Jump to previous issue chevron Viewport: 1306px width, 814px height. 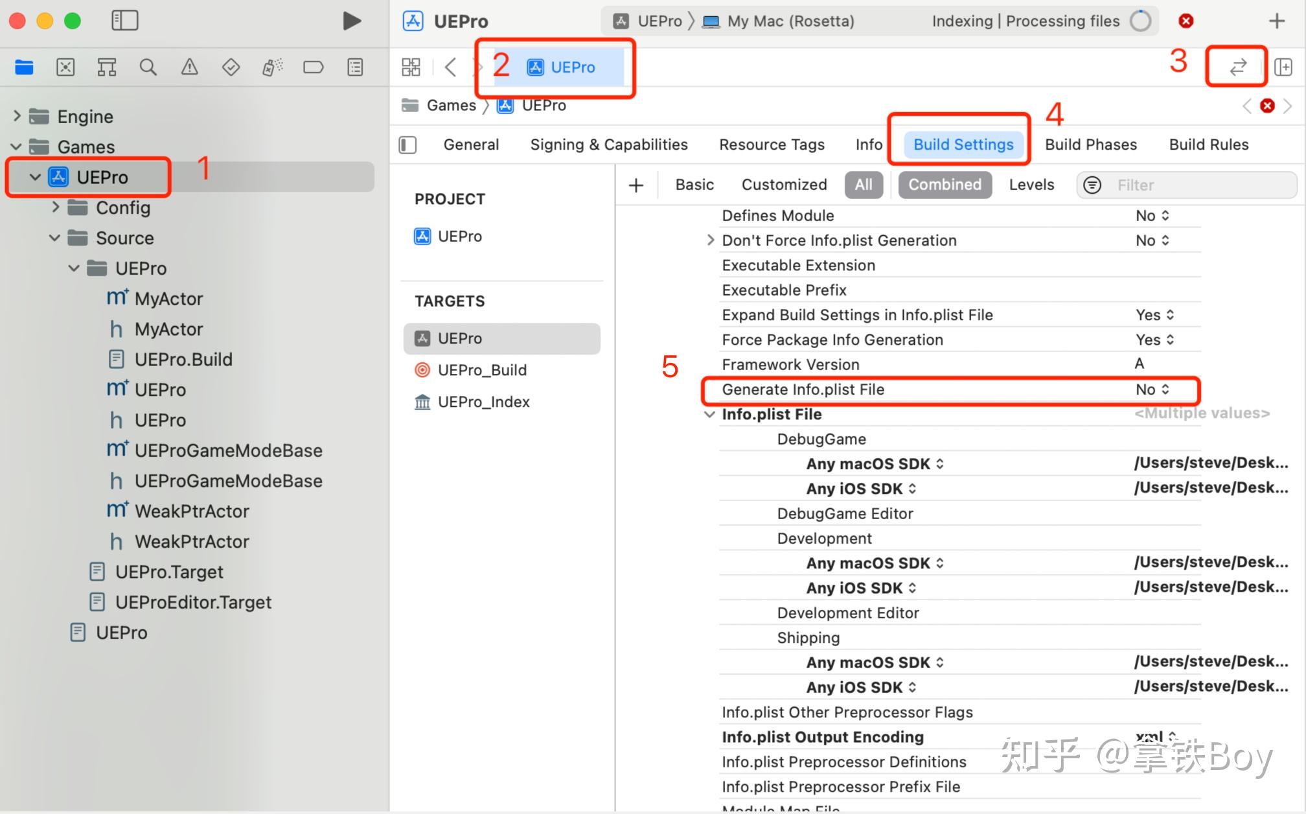pyautogui.click(x=1246, y=106)
